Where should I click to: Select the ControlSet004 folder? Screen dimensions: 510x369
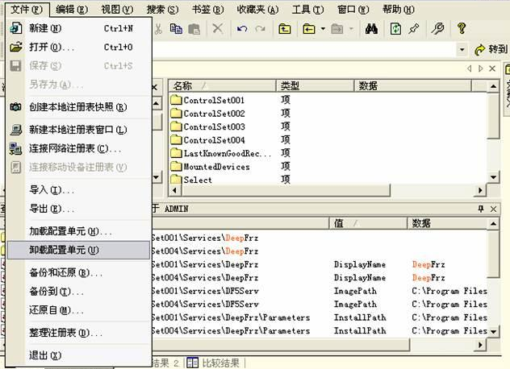207,140
